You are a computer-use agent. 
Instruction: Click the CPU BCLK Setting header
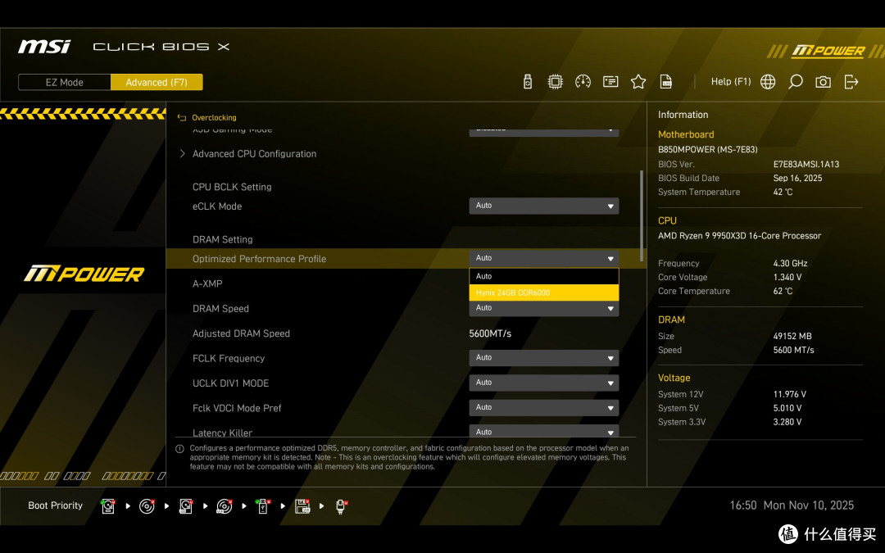tap(232, 187)
